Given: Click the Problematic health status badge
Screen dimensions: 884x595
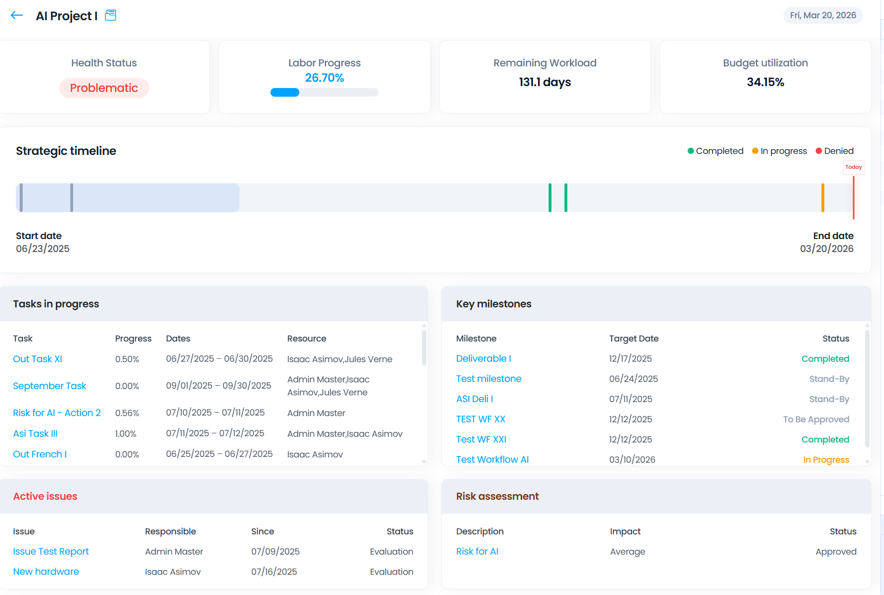Looking at the screenshot, I should (104, 88).
